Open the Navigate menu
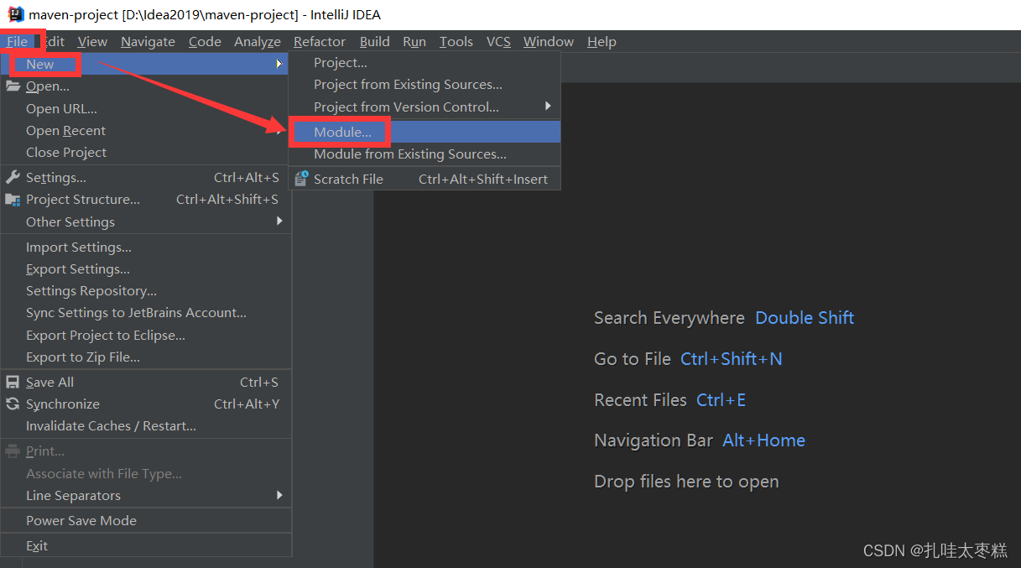This screenshot has height=568, width=1021. (x=148, y=41)
